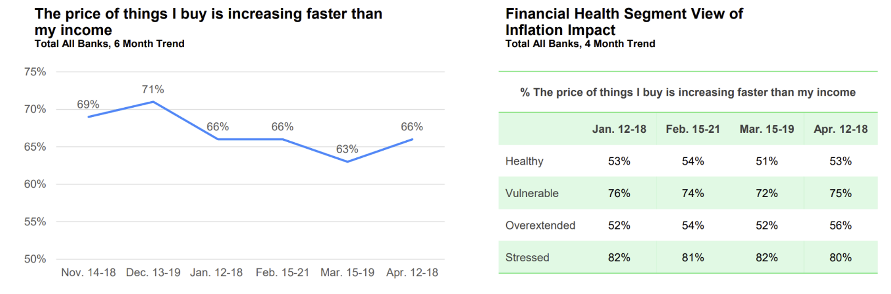This screenshot has height=294, width=891.
Task: Select the Feb. 15-21 table column header
Action: 693,129
